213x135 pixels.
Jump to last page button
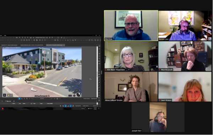point(54,99)
